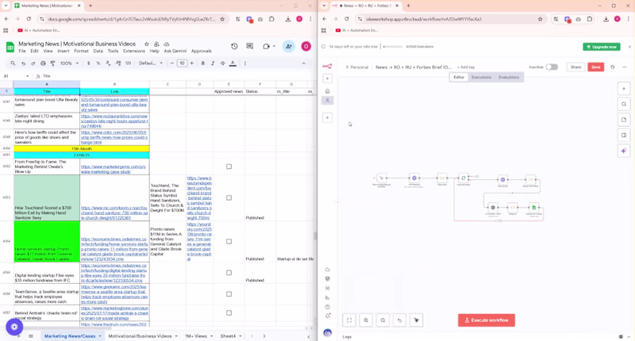Check Approved news box for Owala row
The height and width of the screenshot is (341, 635).
click(229, 167)
